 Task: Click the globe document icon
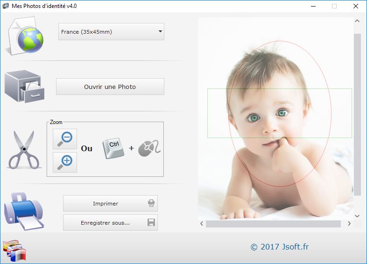25,36
